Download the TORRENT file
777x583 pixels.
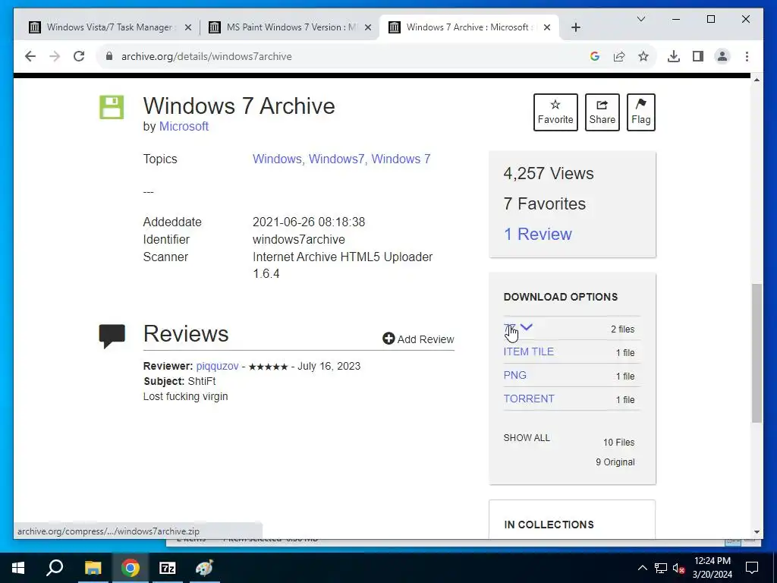(529, 399)
